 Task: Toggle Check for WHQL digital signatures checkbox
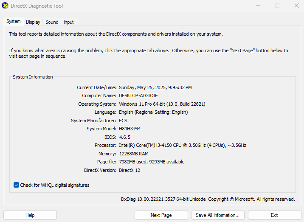(x=16, y=185)
